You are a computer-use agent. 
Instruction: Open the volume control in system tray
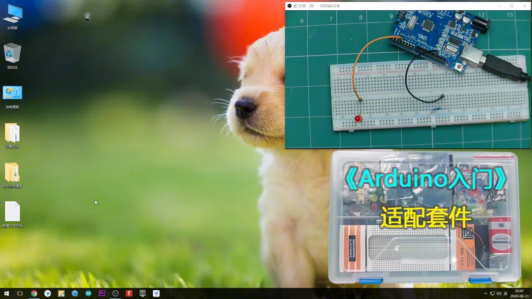pyautogui.click(x=499, y=293)
